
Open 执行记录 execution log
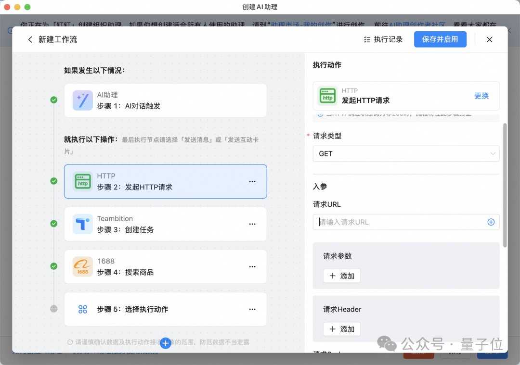[x=383, y=39]
